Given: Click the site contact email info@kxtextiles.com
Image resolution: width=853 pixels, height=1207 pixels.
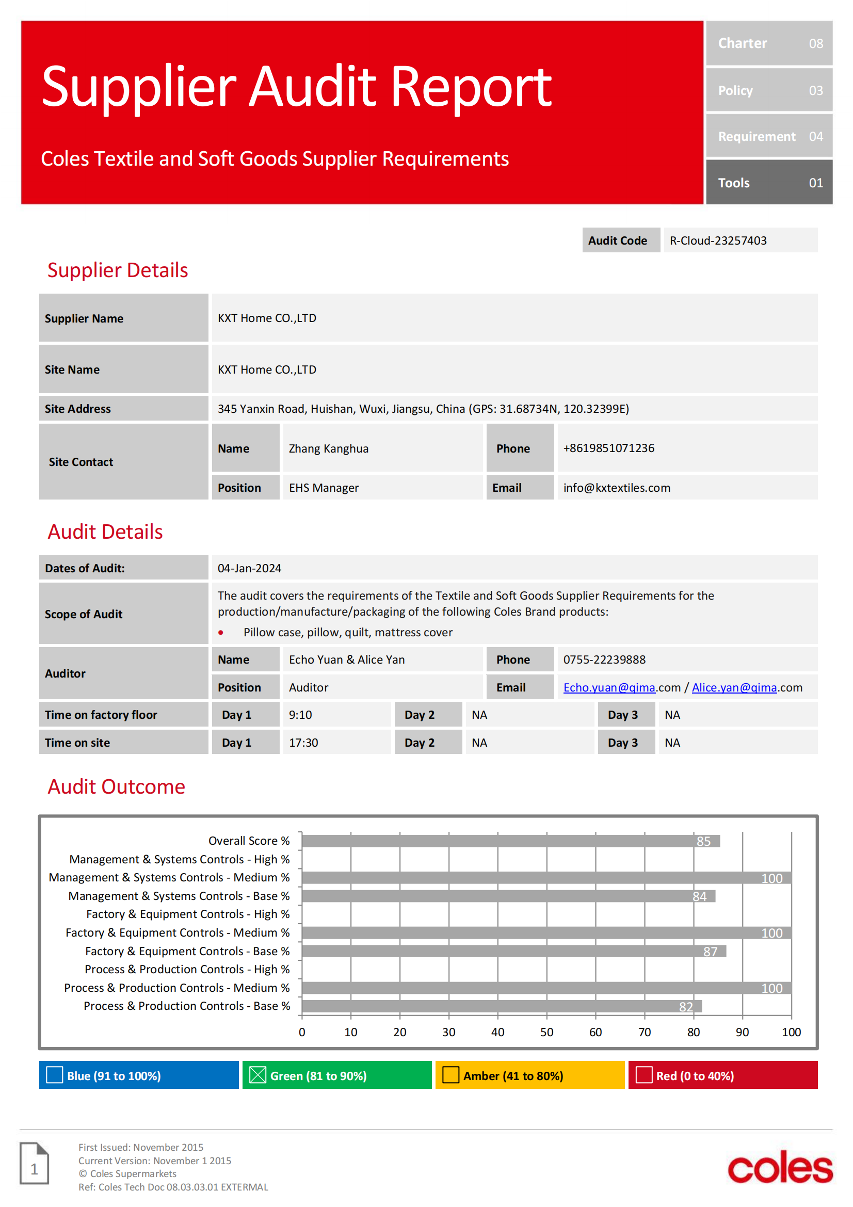Looking at the screenshot, I should [617, 488].
